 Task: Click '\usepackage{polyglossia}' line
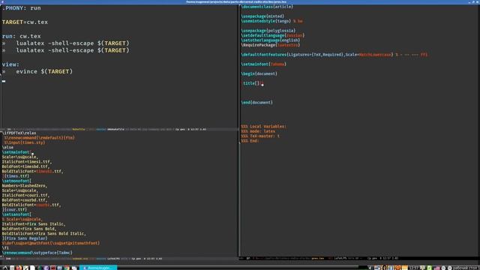pyautogui.click(x=268, y=31)
